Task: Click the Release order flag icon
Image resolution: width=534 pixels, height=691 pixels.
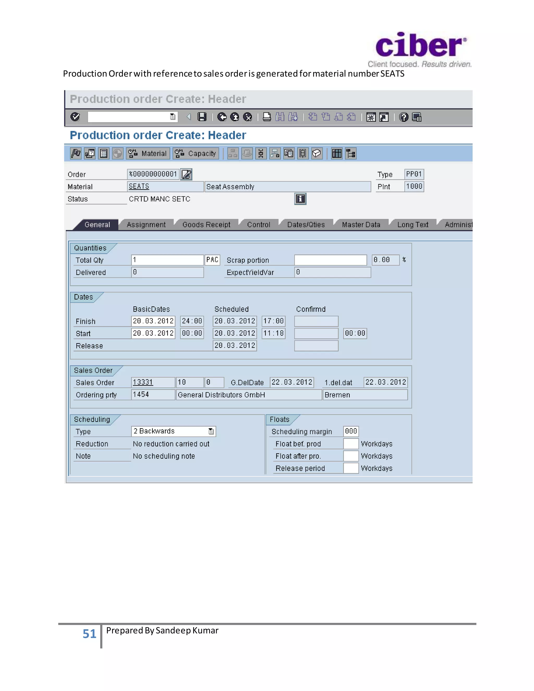Action: [x=76, y=153]
